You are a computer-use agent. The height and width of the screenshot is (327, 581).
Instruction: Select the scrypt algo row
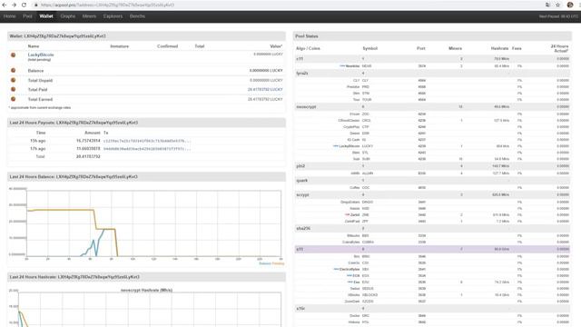click(x=432, y=194)
